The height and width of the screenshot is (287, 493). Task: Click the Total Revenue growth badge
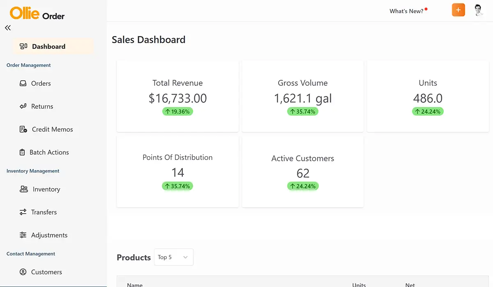[x=177, y=111]
